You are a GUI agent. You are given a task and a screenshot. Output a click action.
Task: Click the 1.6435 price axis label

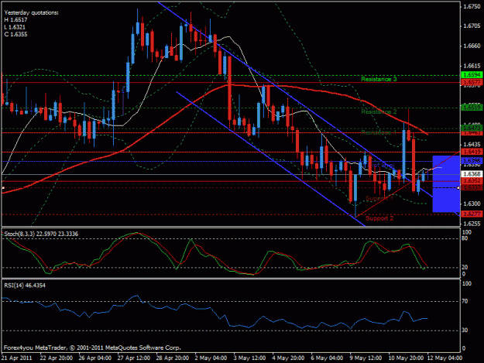472,144
